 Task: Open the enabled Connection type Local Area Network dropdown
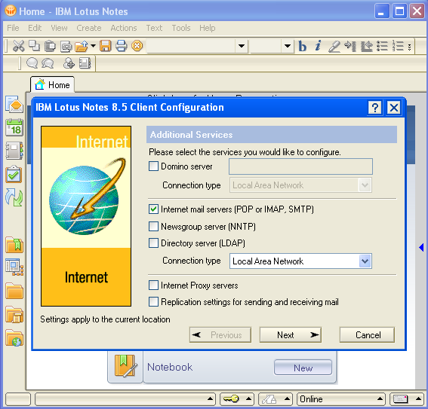(x=365, y=261)
